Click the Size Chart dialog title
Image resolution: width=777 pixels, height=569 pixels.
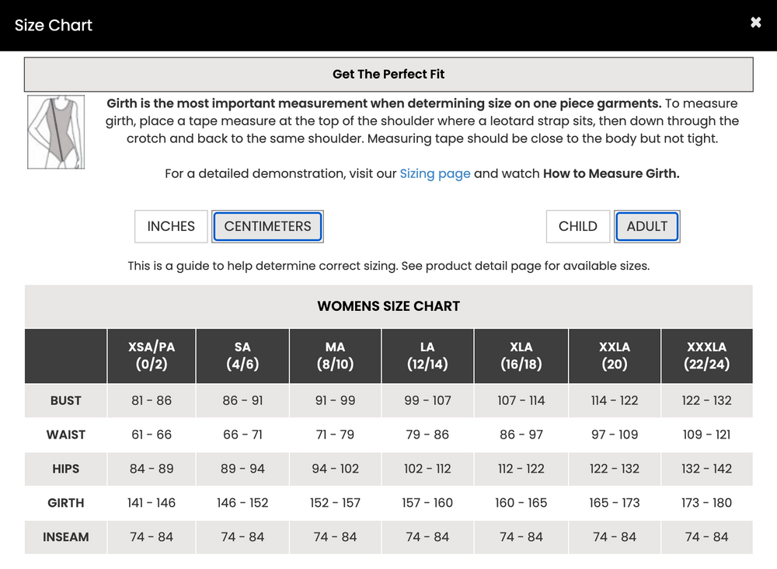pos(54,25)
